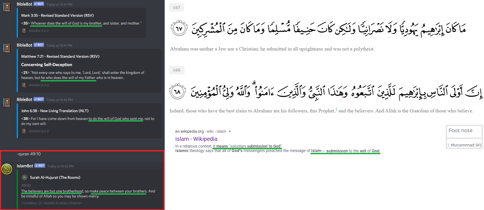Viewport: 484px width, 210px height.
Task: Click the BOT badge on the Matthew 7:21 BibleBot message
Action: pyautogui.click(x=39, y=45)
